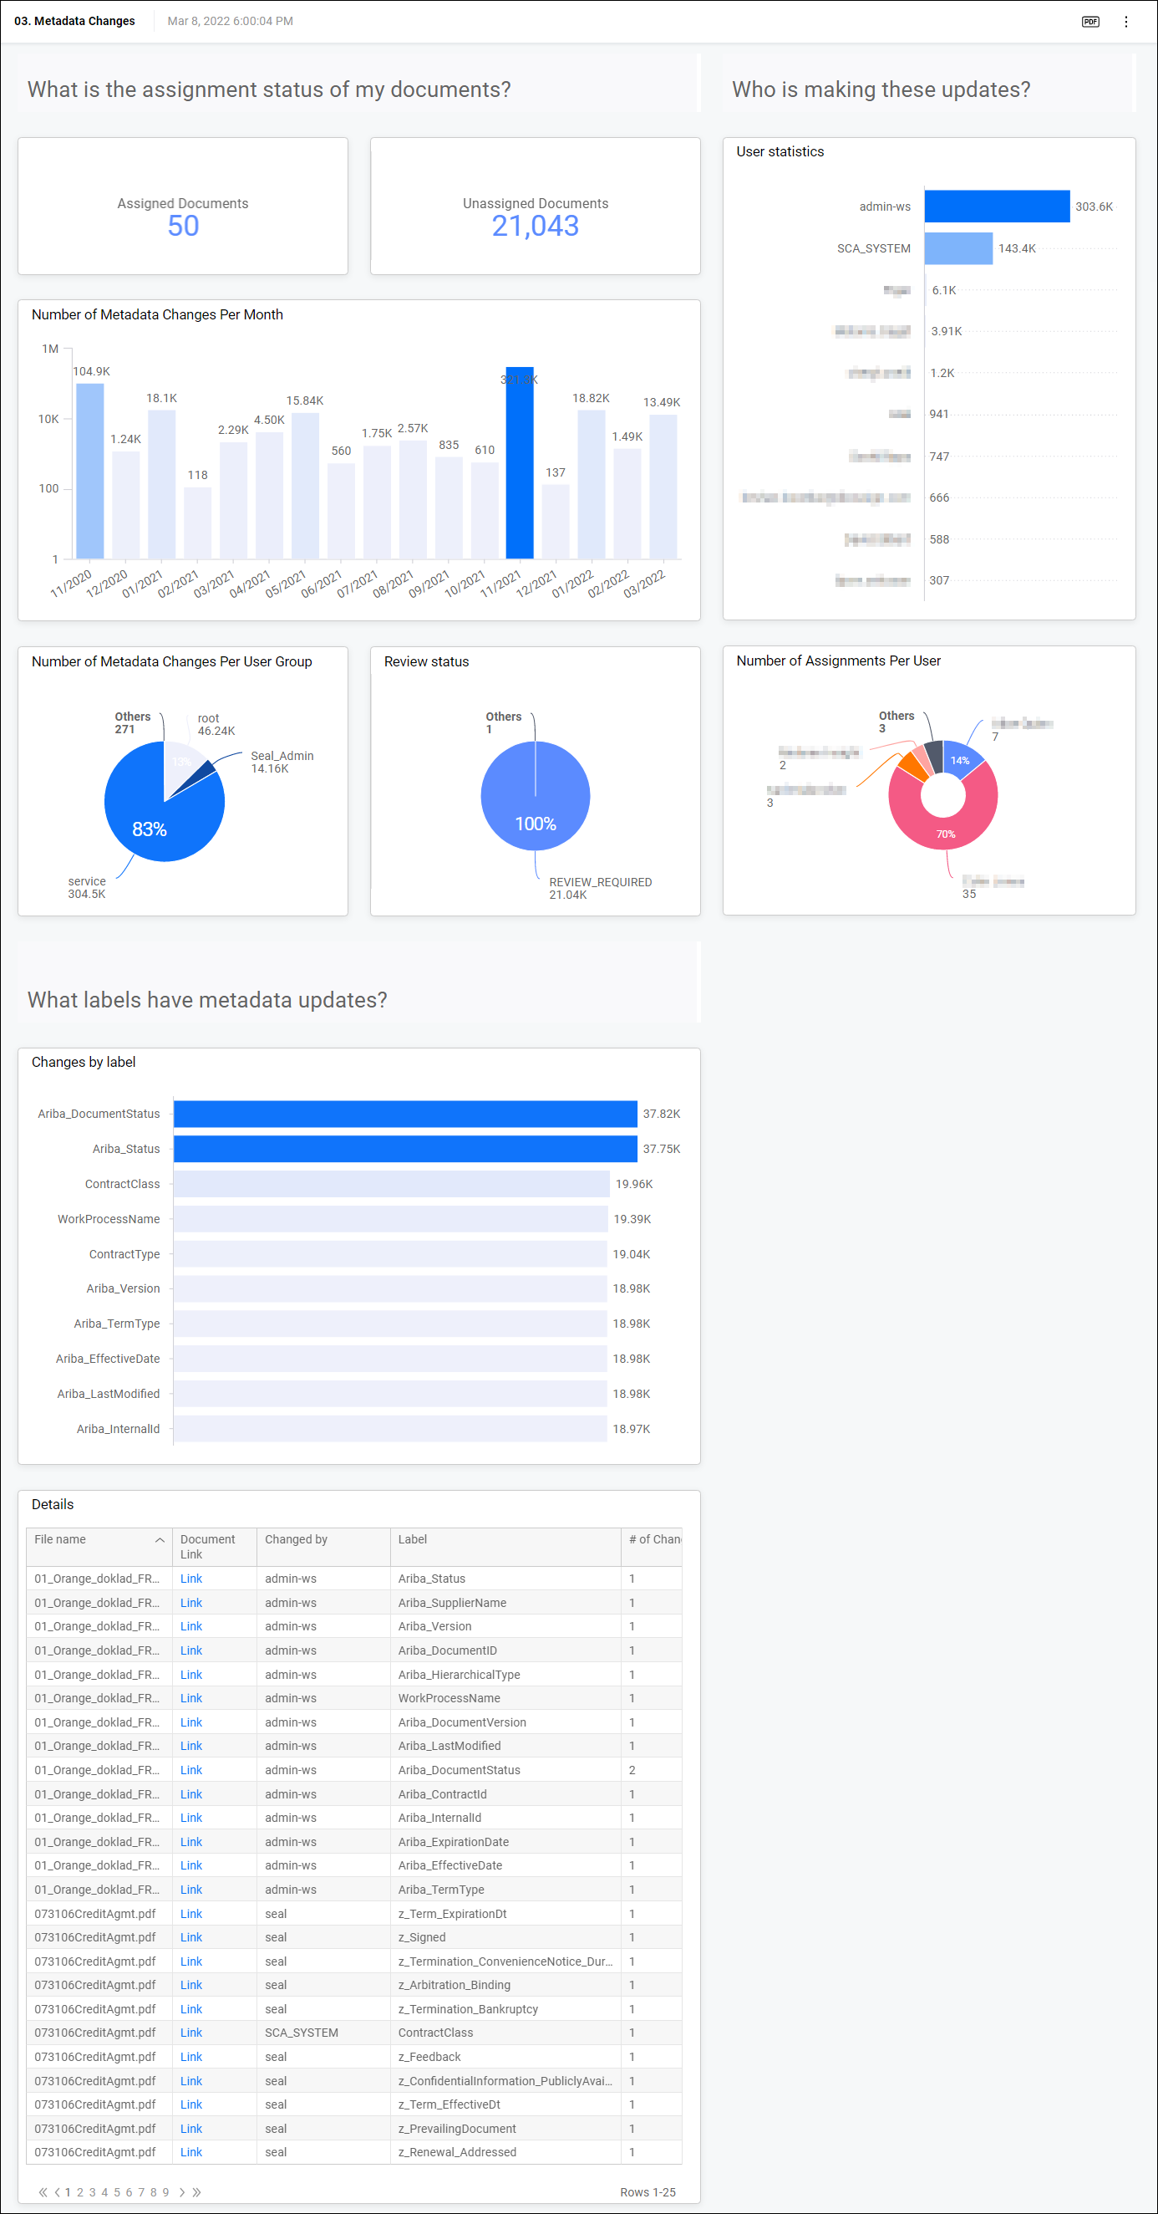Image resolution: width=1158 pixels, height=2214 pixels.
Task: Sort by File name column arrow
Action: point(160,1539)
